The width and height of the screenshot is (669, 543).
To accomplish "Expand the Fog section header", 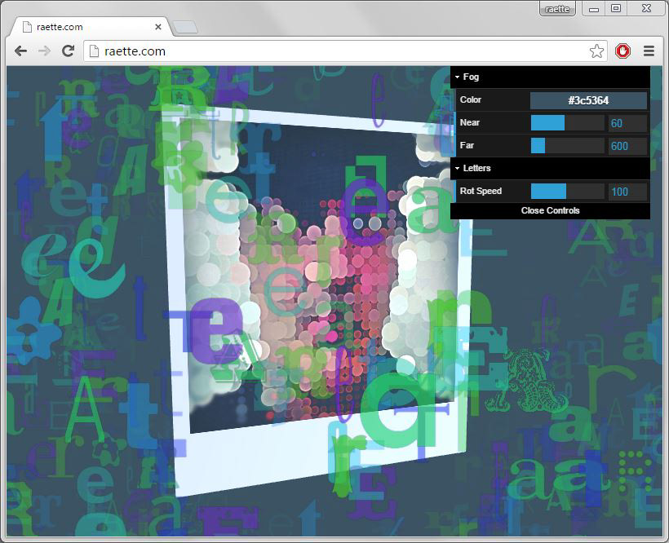I will coord(473,77).
